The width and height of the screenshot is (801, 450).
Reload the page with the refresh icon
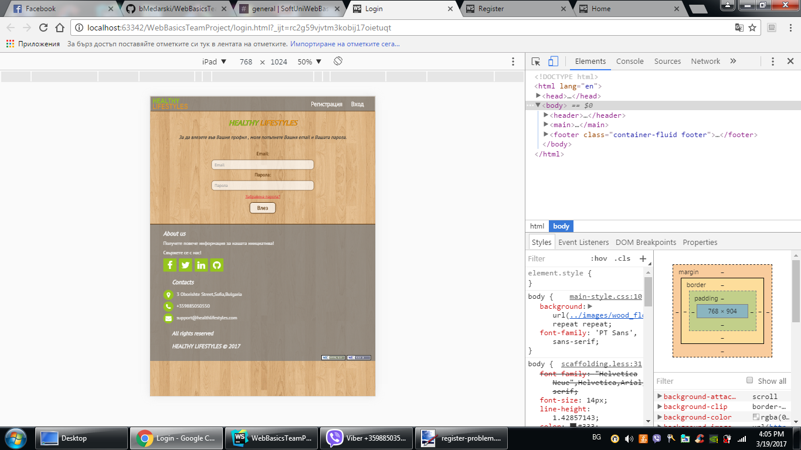43,28
